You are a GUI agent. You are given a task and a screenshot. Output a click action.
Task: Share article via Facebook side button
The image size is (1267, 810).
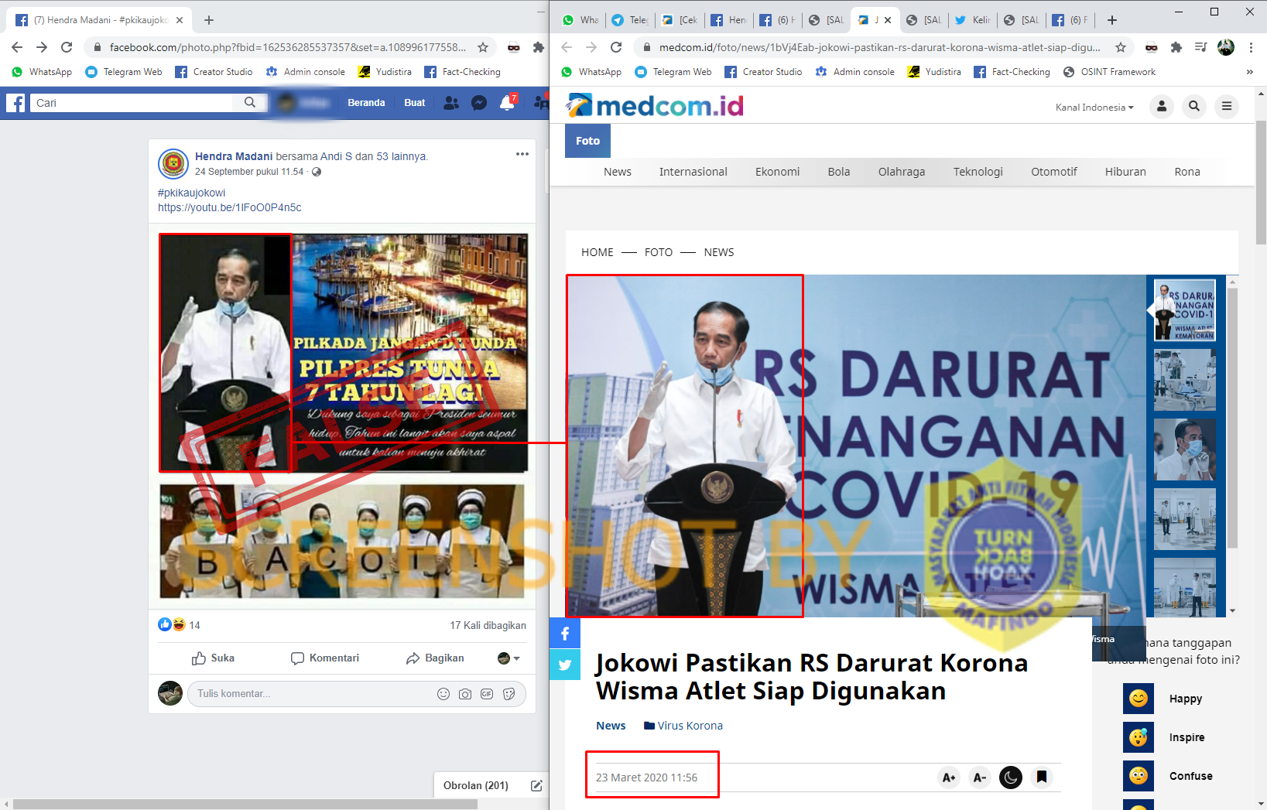[x=565, y=634]
